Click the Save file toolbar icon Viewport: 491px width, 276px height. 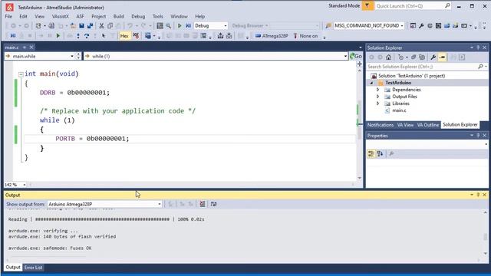click(x=81, y=25)
